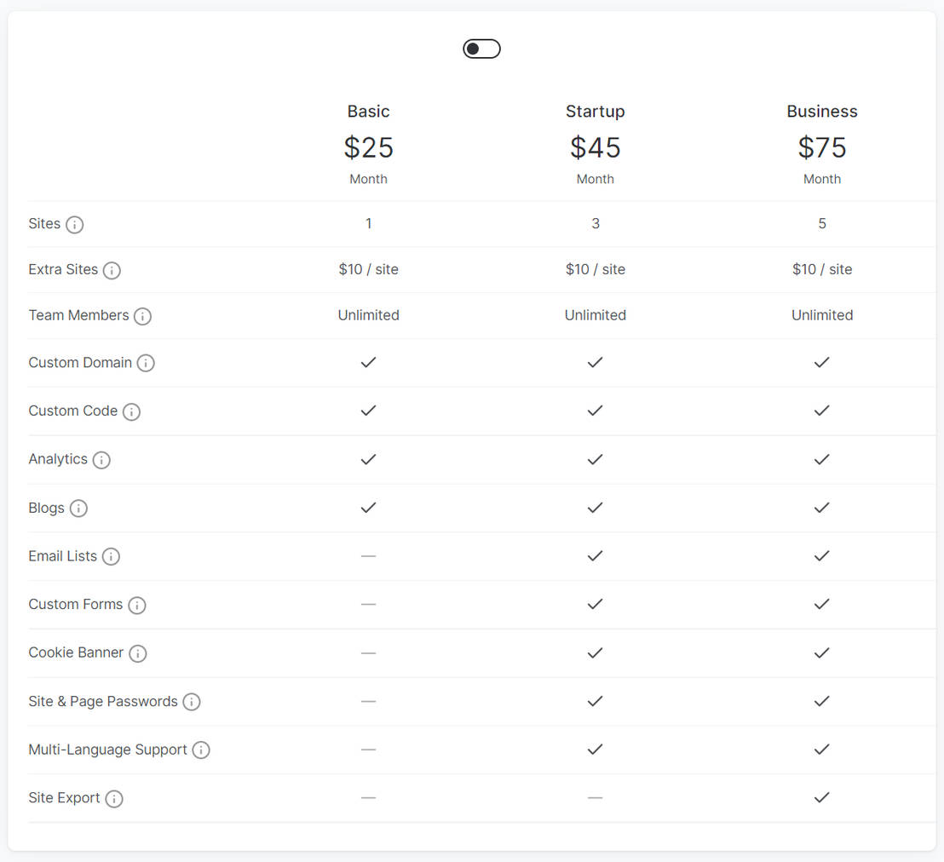Image resolution: width=944 pixels, height=862 pixels.
Task: Click the Business Analytics checkmark
Action: [x=822, y=459]
